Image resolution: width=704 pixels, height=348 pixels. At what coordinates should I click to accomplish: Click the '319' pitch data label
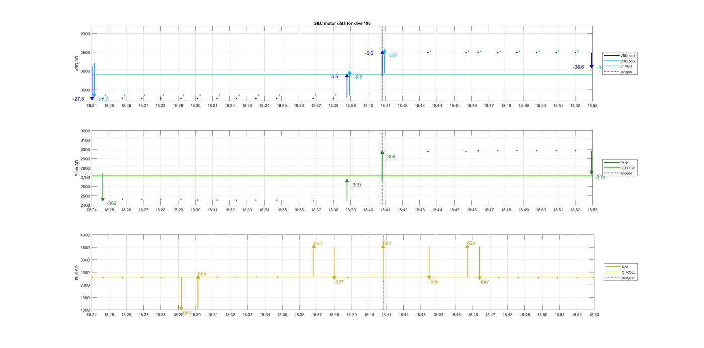(357, 185)
